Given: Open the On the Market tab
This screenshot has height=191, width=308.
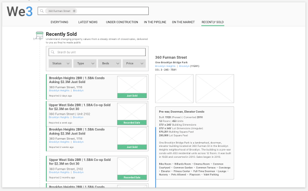Looking at the screenshot, I should point(183,22).
